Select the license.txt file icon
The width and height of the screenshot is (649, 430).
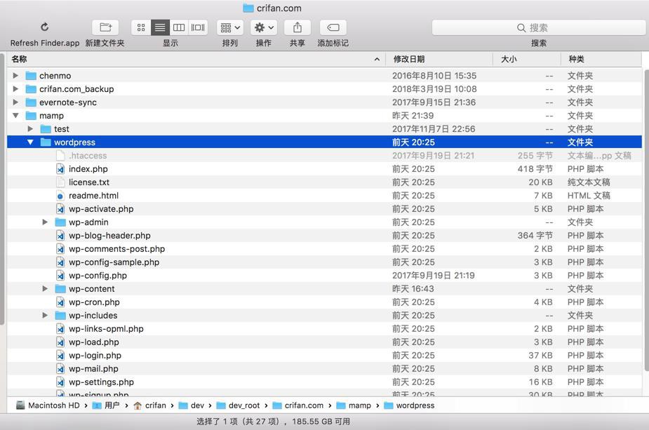click(60, 182)
